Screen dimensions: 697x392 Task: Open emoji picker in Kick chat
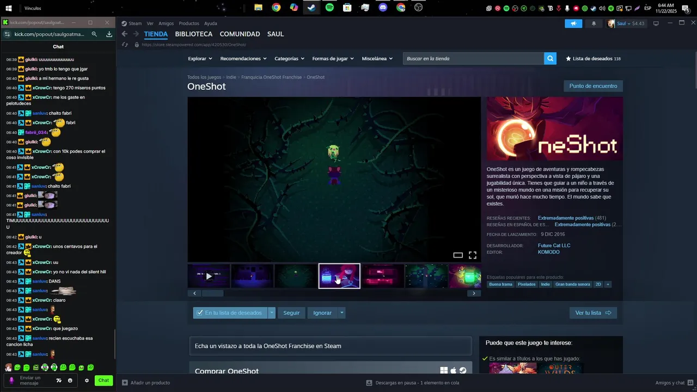coord(70,381)
